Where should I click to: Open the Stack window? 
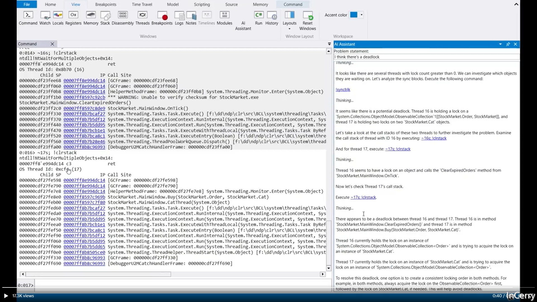(105, 18)
